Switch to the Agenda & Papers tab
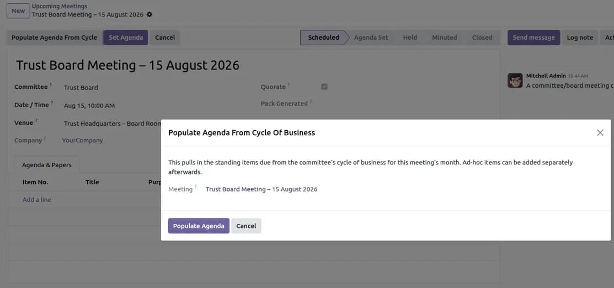This screenshot has height=288, width=614. tap(46, 165)
